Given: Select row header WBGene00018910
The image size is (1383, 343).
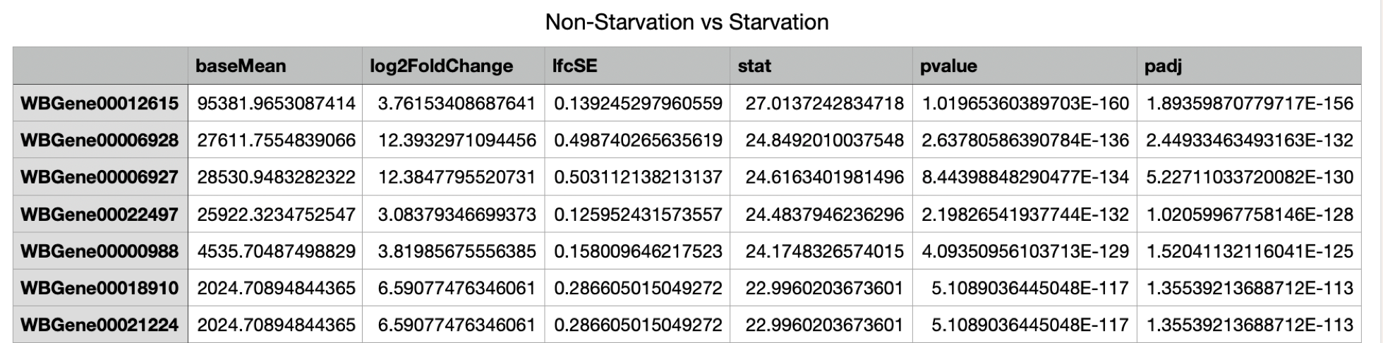Looking at the screenshot, I should tap(99, 288).
